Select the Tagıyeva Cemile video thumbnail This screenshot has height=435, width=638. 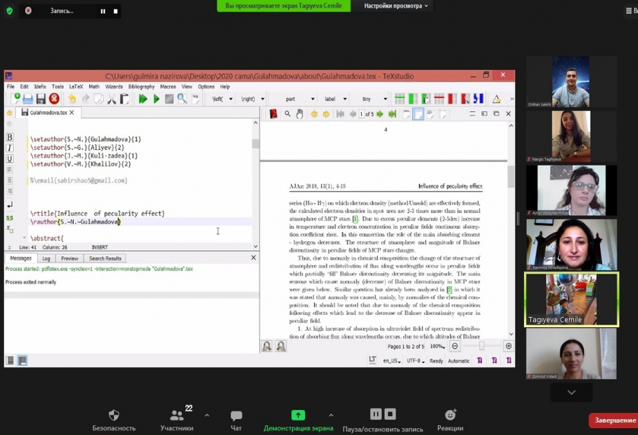pyautogui.click(x=571, y=300)
